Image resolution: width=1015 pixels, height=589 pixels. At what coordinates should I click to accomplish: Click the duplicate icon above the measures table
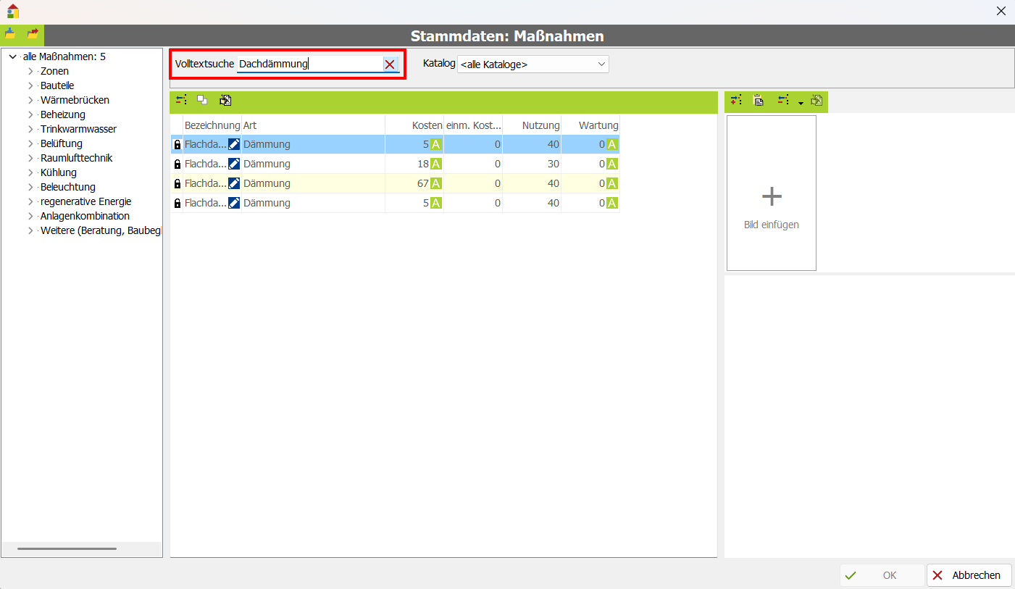pos(202,101)
